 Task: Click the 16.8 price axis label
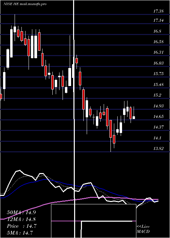[157, 31]
